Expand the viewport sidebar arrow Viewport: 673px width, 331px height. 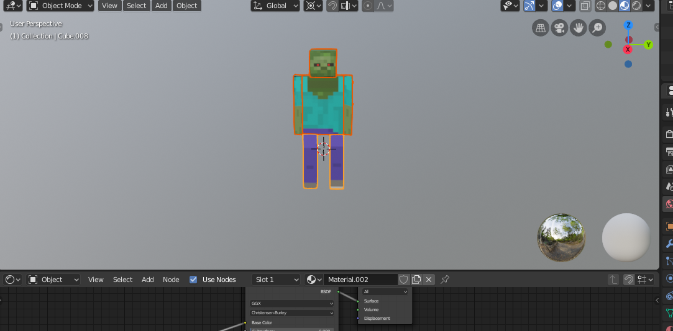click(x=657, y=27)
